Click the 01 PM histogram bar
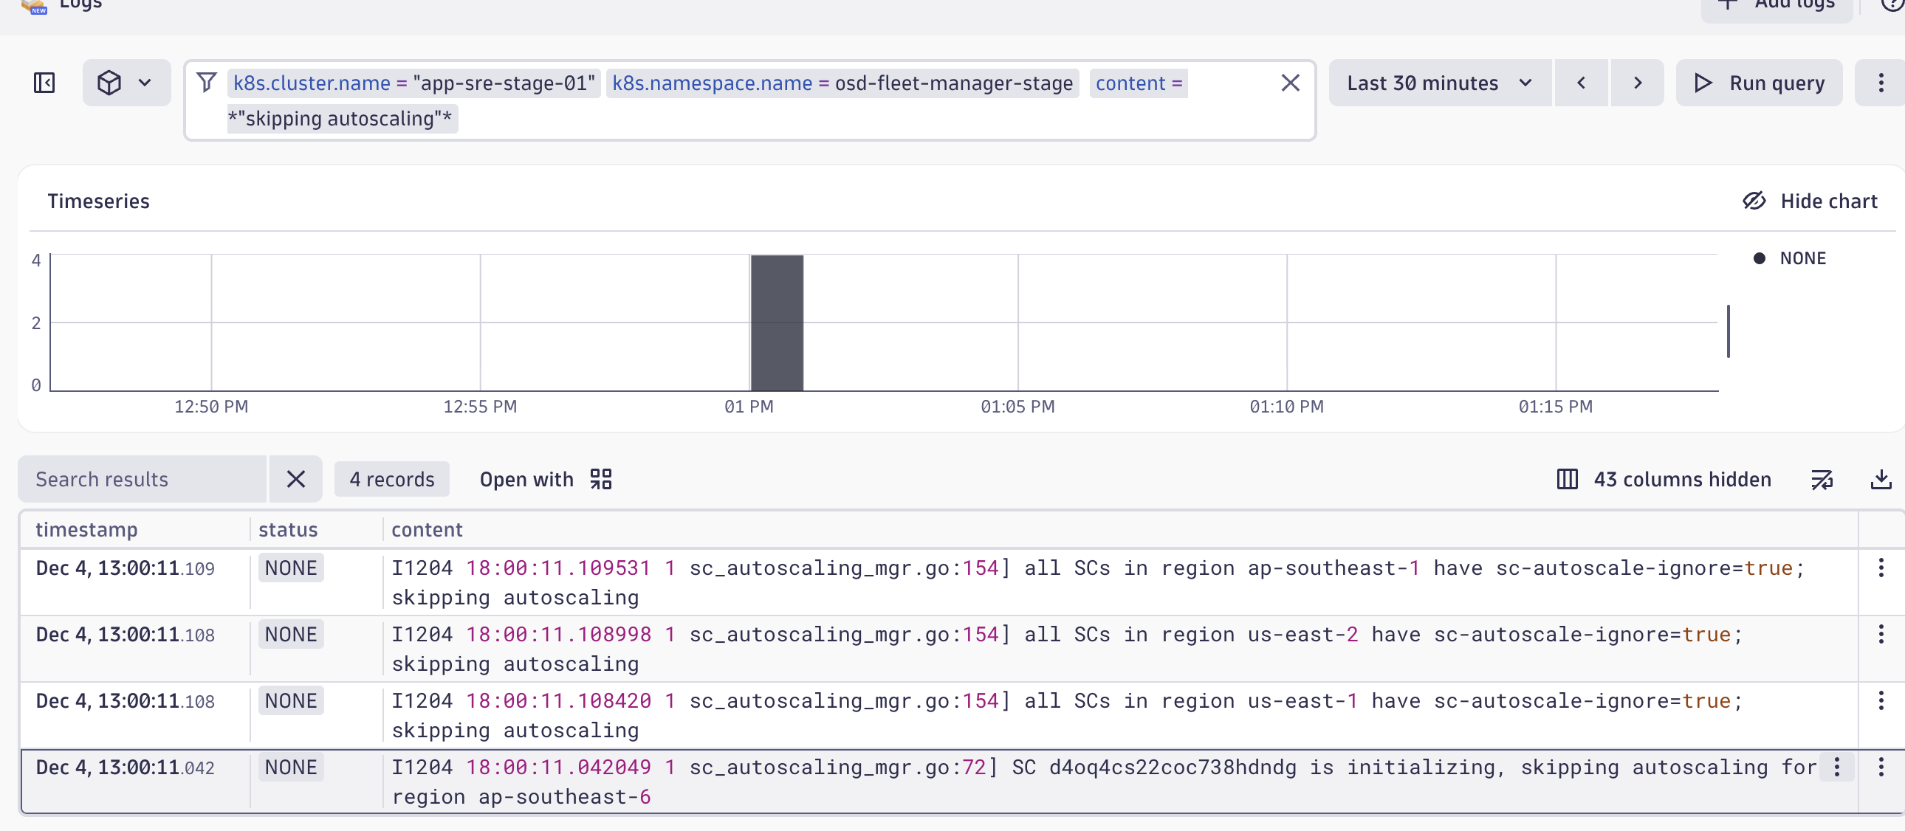Image resolution: width=1905 pixels, height=831 pixels. (x=777, y=323)
